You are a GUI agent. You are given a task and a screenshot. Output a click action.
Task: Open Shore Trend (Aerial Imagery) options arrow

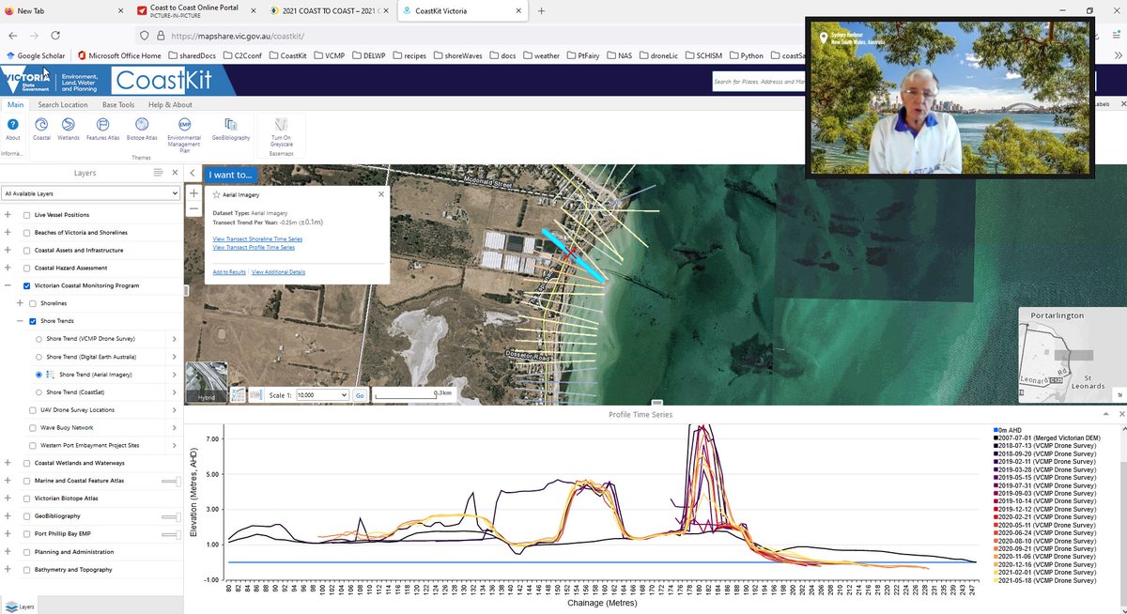tap(175, 374)
